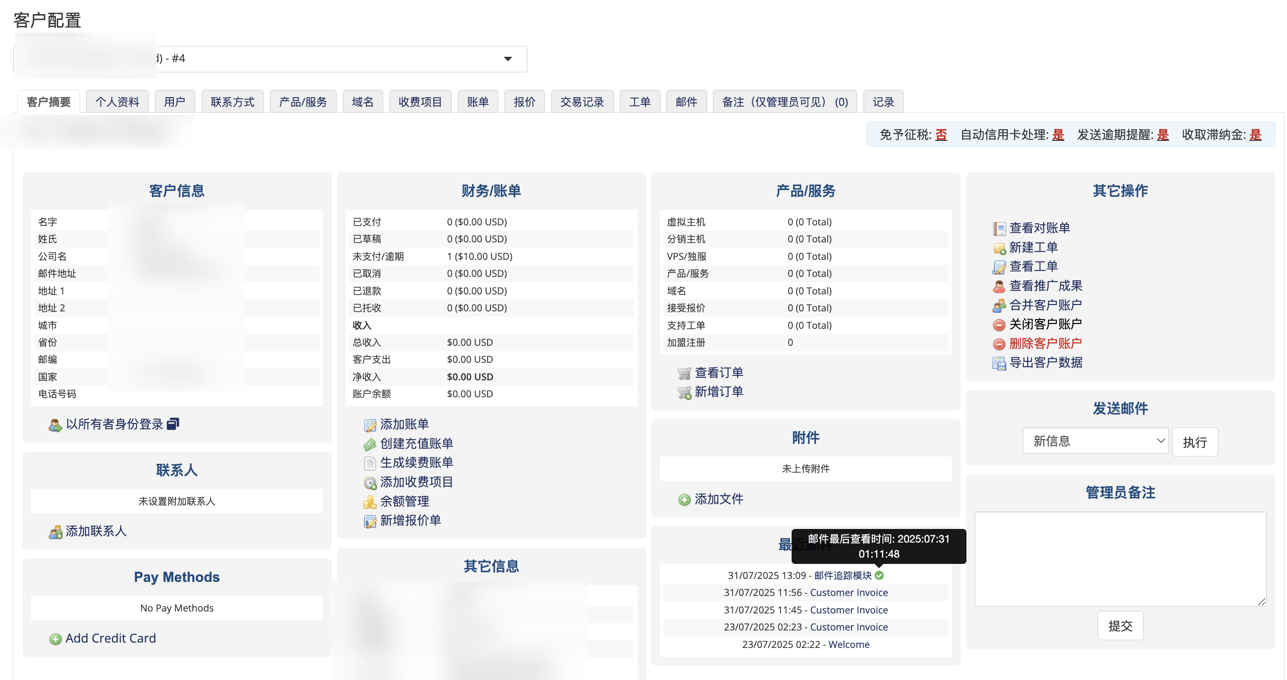Disable 自动信用卡处理 auto credit card processing
The height and width of the screenshot is (680, 1287).
coord(1058,135)
